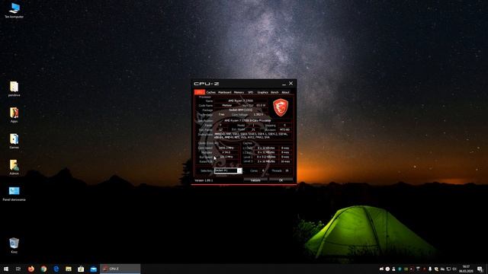
Task: Switch to the Memory tab
Action: [239, 92]
